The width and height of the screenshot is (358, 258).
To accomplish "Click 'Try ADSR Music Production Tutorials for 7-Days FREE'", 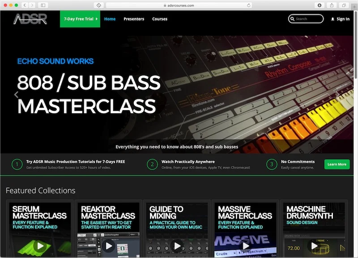I will tap(76, 162).
